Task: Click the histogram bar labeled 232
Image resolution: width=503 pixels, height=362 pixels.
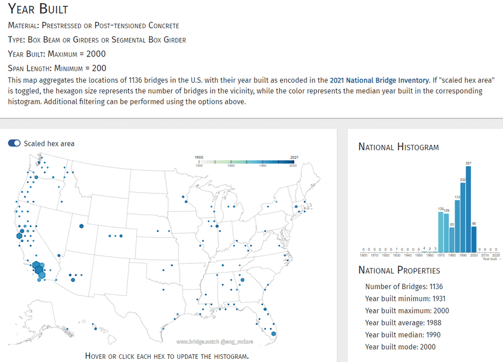Action: point(463,216)
